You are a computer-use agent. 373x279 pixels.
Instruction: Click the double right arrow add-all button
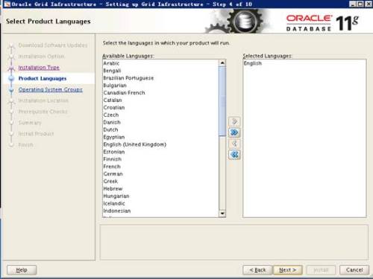234,132
